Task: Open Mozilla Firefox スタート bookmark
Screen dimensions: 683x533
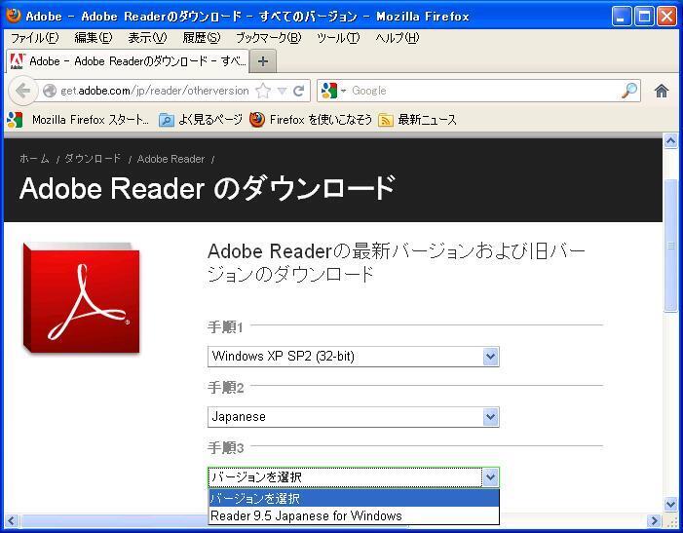Action: tap(78, 119)
